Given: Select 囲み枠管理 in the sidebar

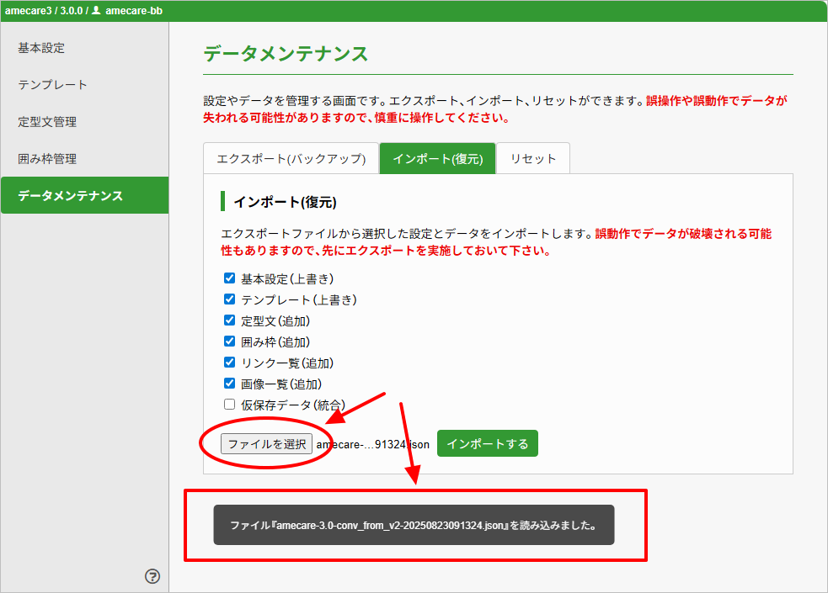Looking at the screenshot, I should click(x=47, y=159).
